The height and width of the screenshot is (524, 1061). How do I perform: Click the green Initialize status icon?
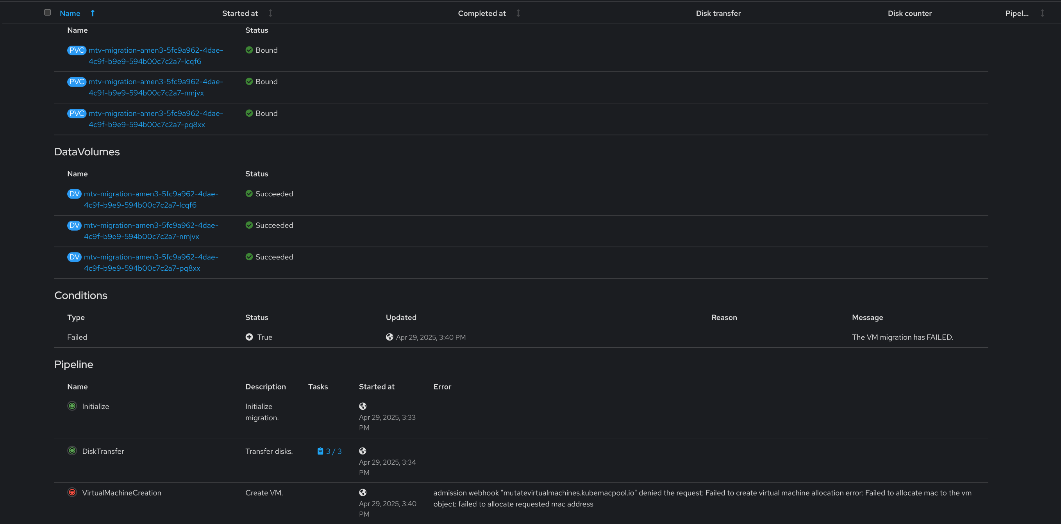(x=72, y=406)
